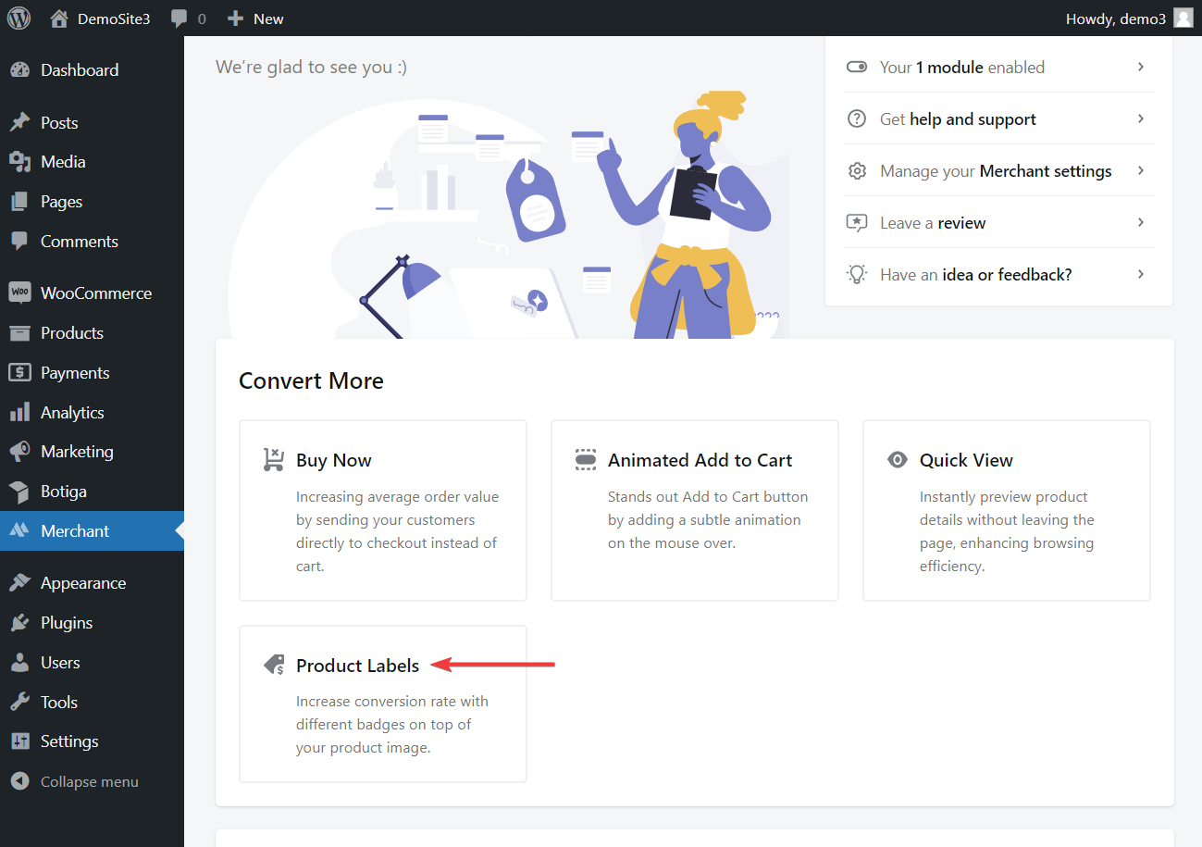Click Howdy, demo3 account text

[x=1116, y=19]
